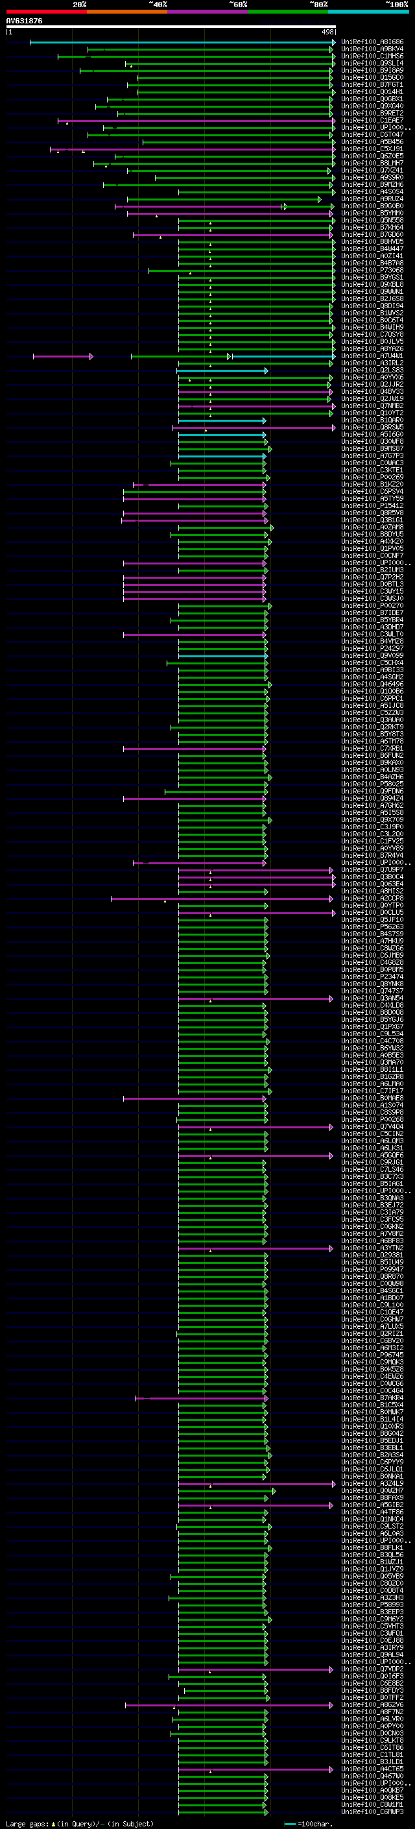This screenshot has height=1829, width=415.
Task: Open hit UniRef100_Q8R5V8
Action: pyautogui.click(x=372, y=513)
